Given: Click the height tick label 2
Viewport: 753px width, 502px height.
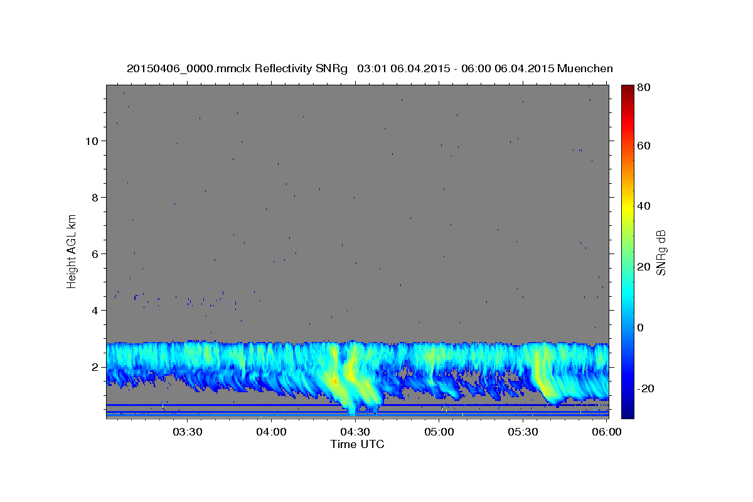Looking at the screenshot, I should coord(95,366).
